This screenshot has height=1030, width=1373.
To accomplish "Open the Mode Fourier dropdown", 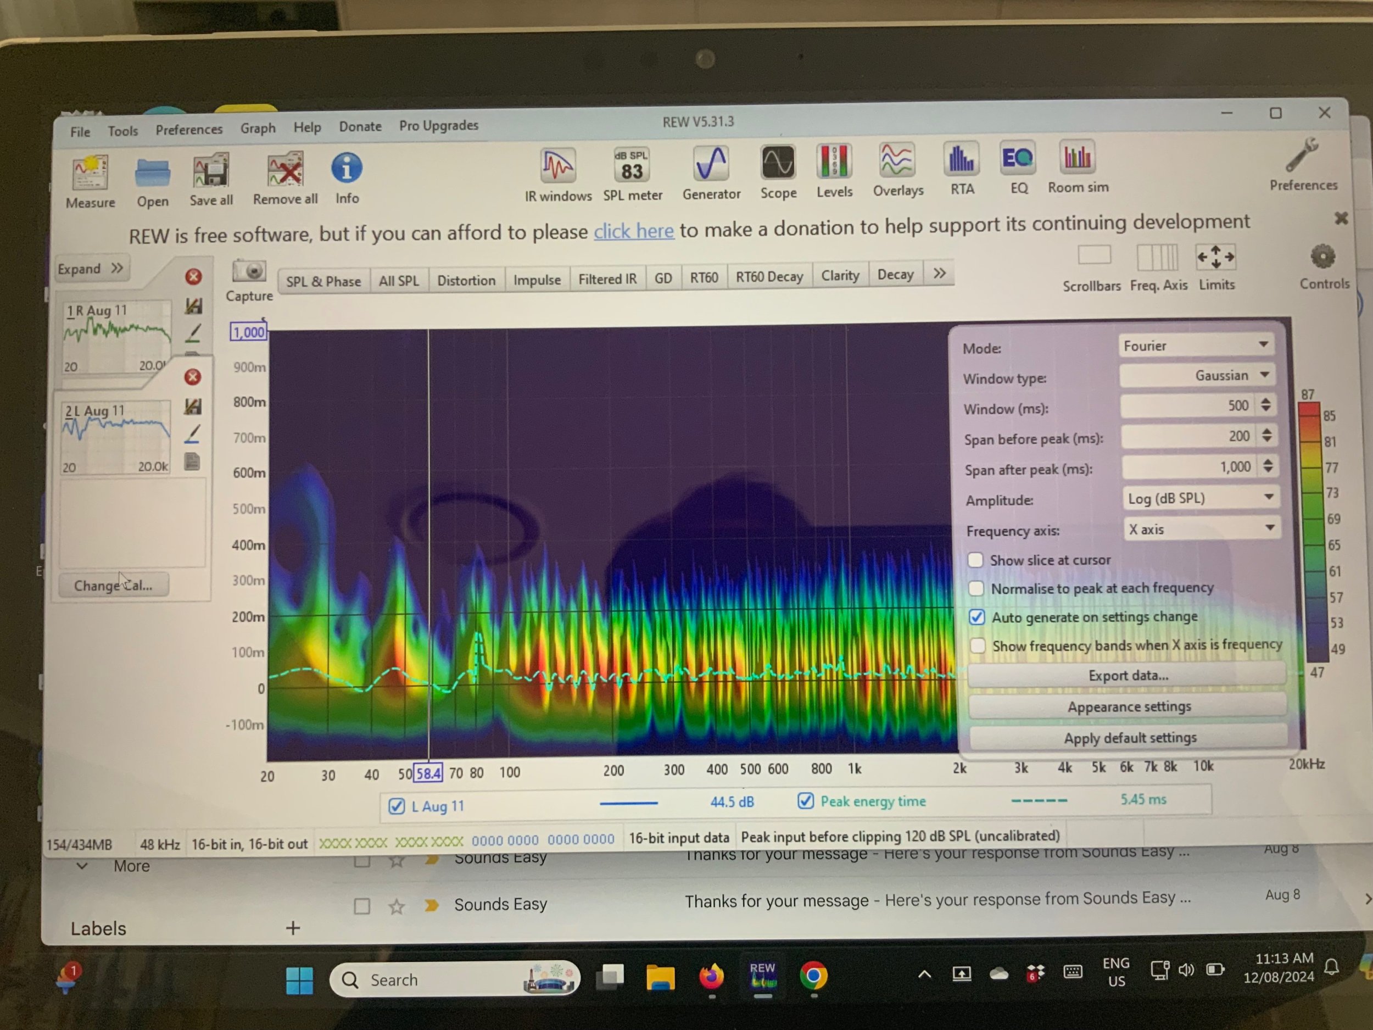I will tap(1196, 345).
